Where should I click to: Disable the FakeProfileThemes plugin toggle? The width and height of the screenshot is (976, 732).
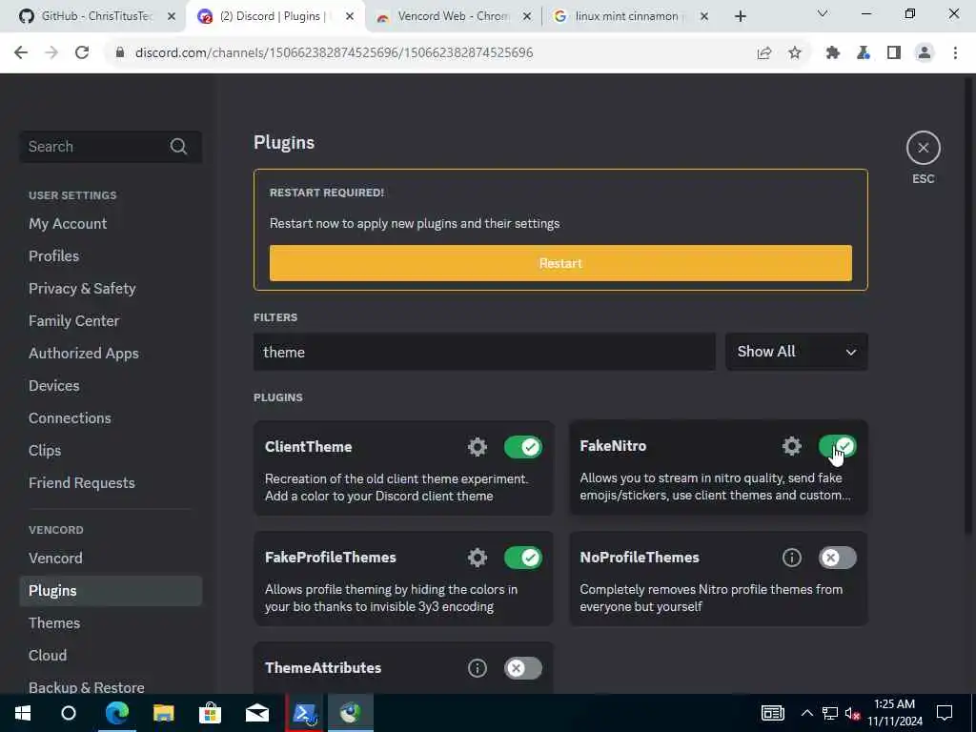523,557
